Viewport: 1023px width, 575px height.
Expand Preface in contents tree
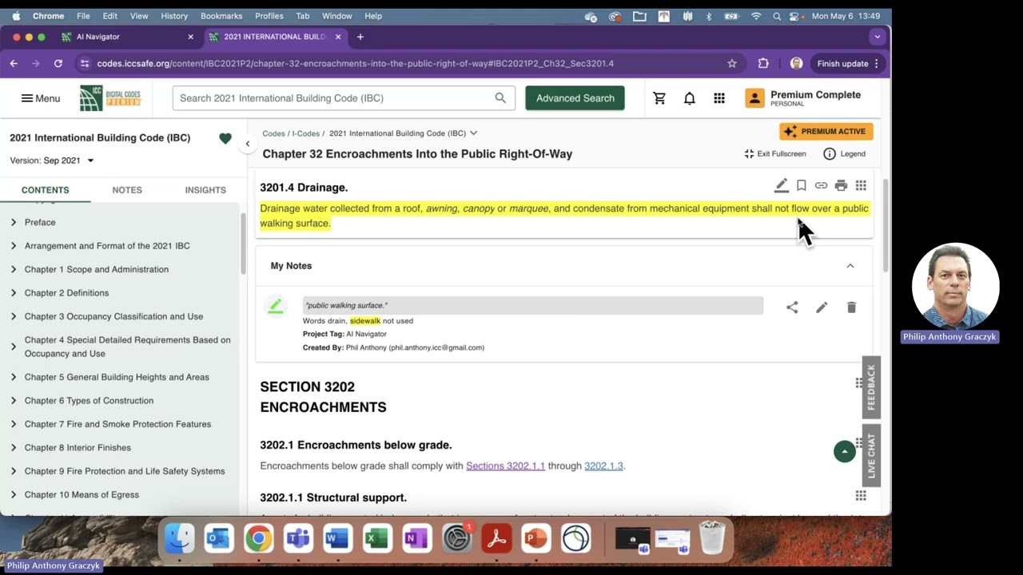[14, 222]
